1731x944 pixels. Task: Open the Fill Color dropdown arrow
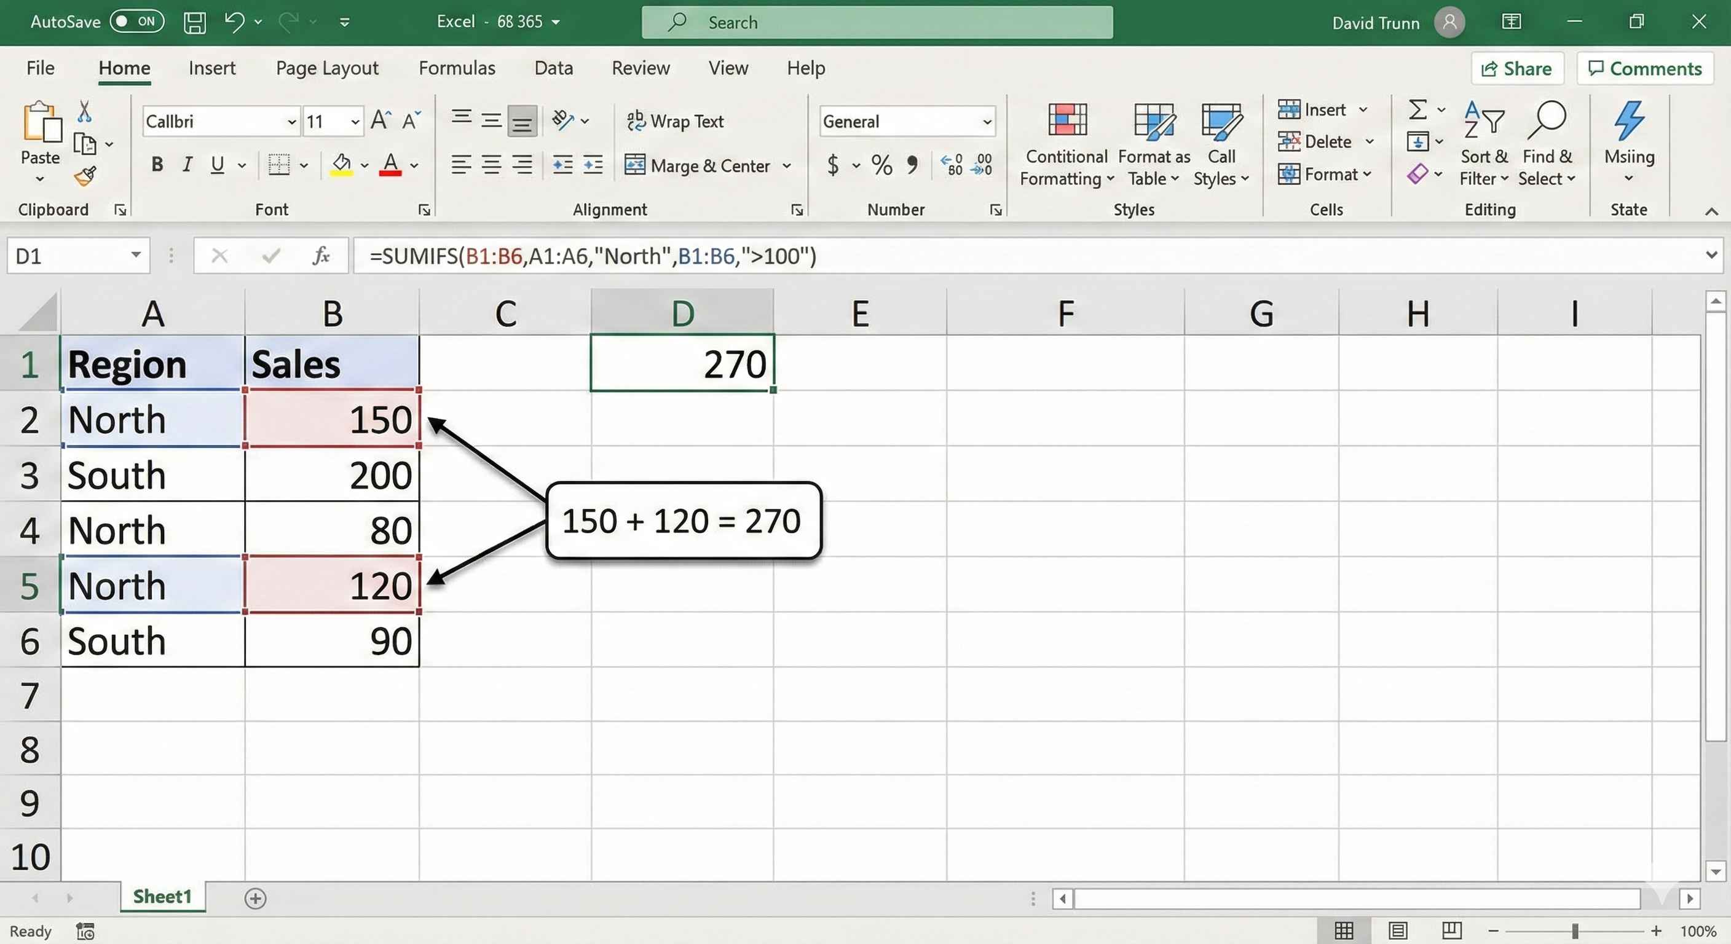(x=365, y=165)
